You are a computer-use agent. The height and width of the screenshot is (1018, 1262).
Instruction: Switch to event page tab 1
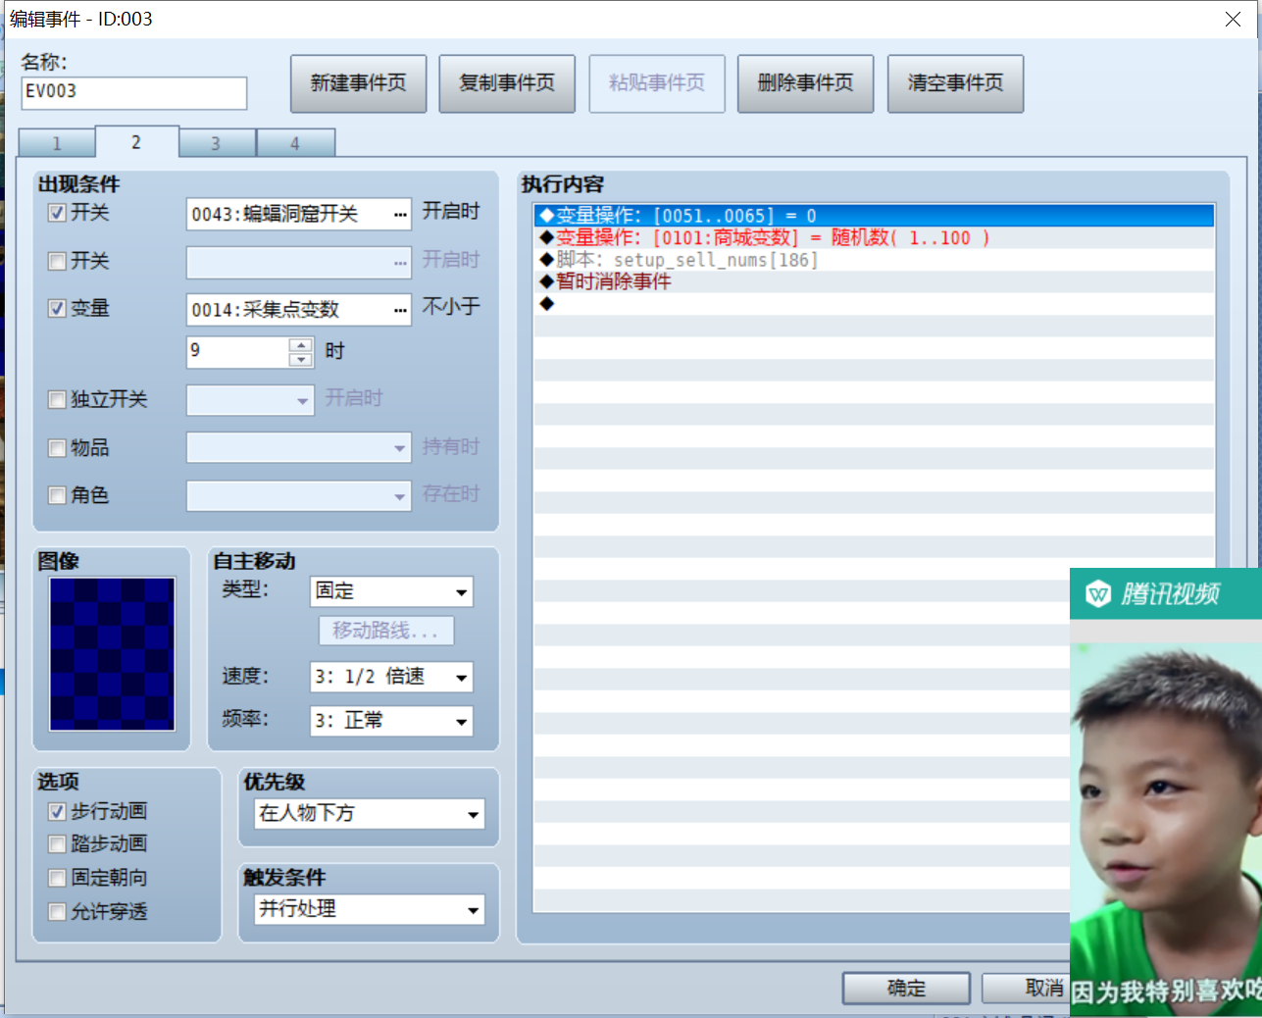point(57,143)
